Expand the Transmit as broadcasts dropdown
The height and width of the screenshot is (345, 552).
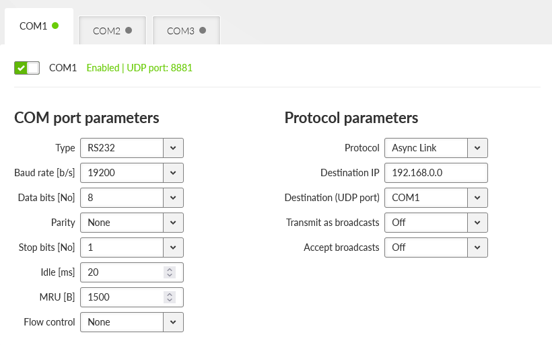pos(477,223)
